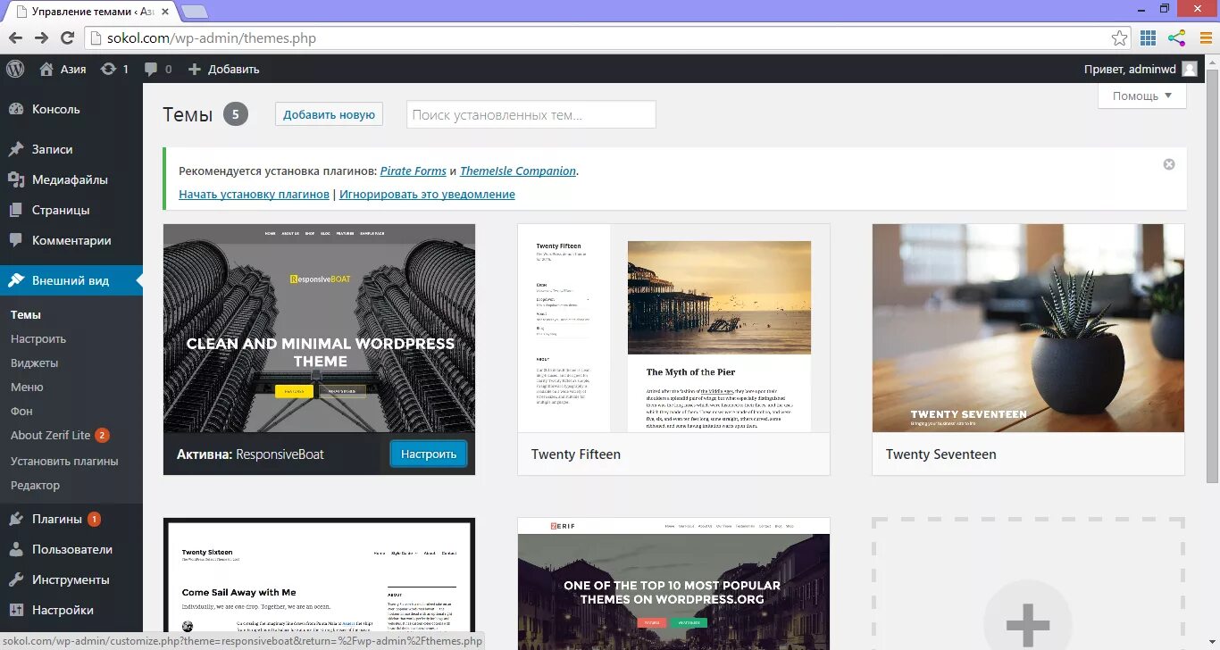The image size is (1220, 650).
Task: Select the Twenty Sixteen theme thumbnail
Action: click(320, 584)
